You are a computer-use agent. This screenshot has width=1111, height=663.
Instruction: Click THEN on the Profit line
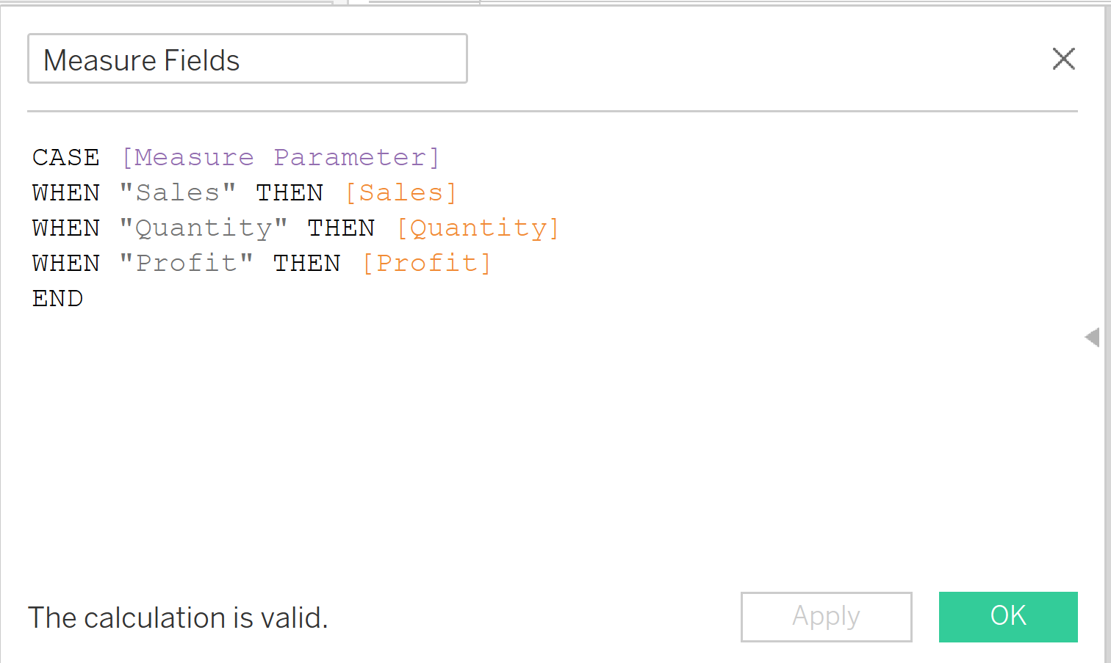(307, 264)
